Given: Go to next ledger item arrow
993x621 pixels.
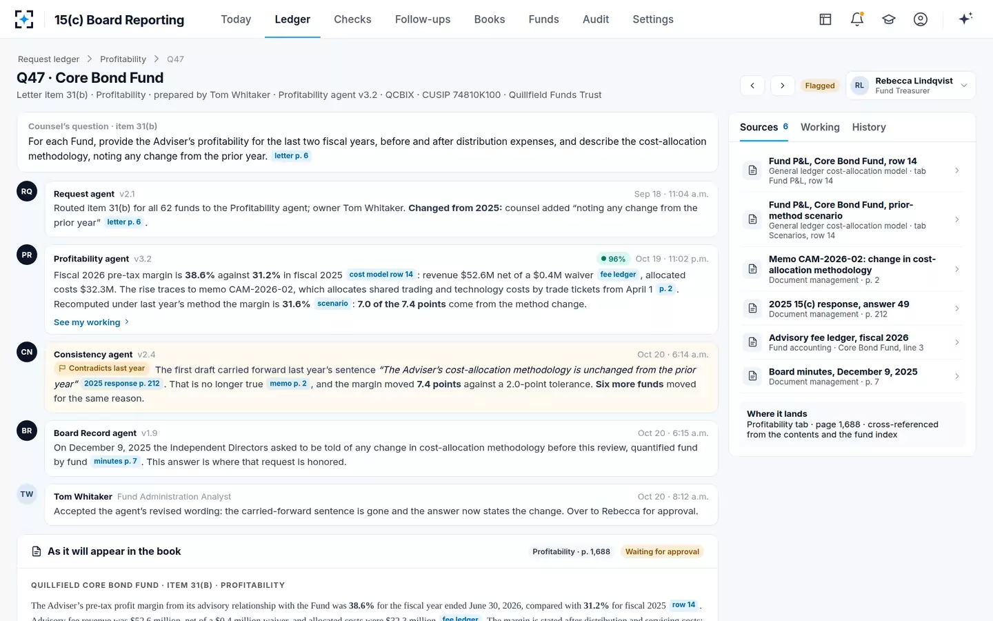Looking at the screenshot, I should [783, 86].
